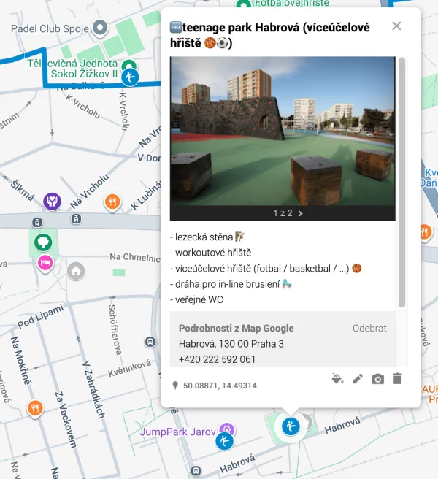Click the selected blue sports marker on Habrová
This screenshot has width=438, height=479.
pyautogui.click(x=291, y=426)
